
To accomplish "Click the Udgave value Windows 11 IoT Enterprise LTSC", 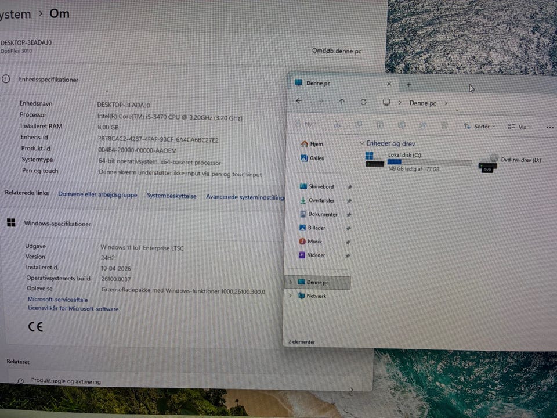I will [142, 248].
